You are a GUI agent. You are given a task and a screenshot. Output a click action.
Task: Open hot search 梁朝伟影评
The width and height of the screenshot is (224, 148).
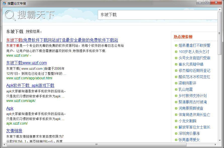pos(187,83)
